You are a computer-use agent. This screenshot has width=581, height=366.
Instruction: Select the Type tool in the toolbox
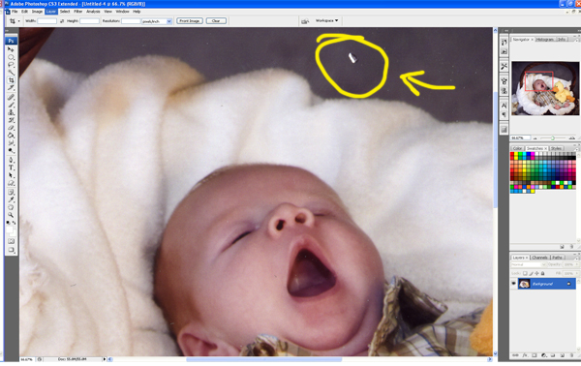point(11,168)
